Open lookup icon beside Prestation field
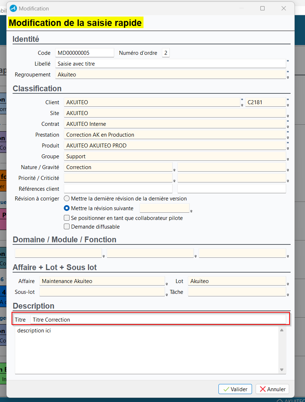Viewport: 305px width, 402px height. [x=288, y=137]
